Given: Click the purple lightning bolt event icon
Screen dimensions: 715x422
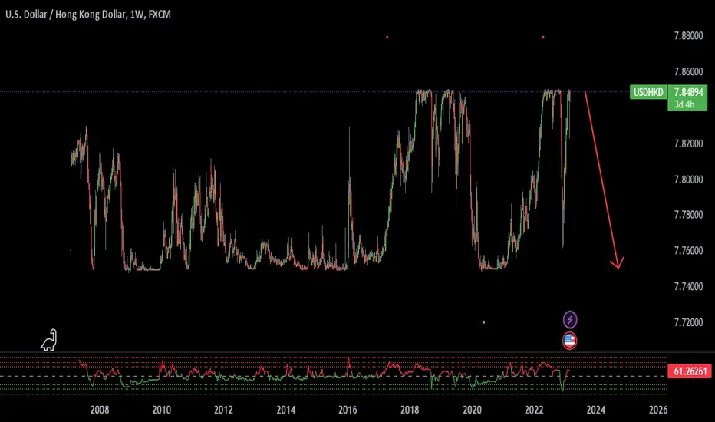Looking at the screenshot, I should [570, 320].
